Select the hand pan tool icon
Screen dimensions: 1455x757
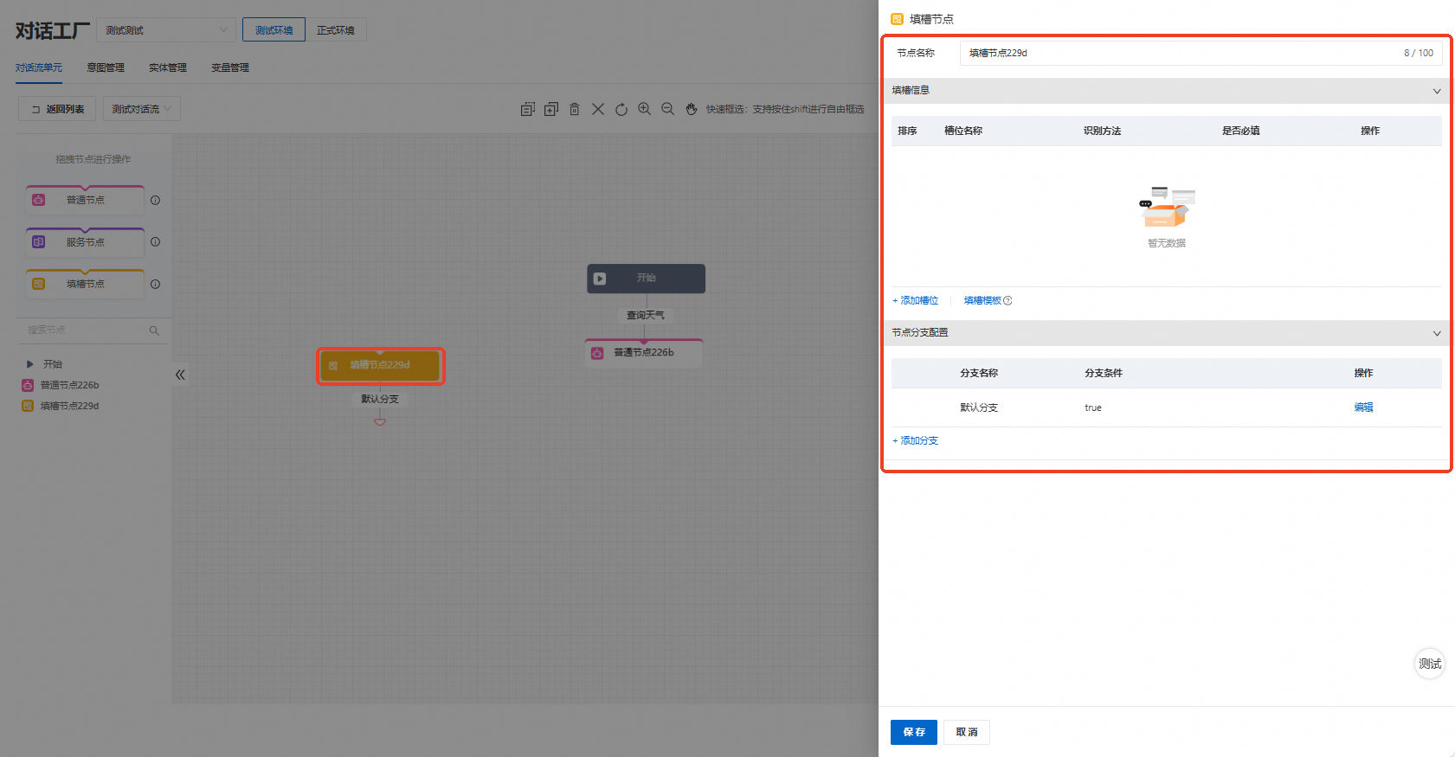692,109
